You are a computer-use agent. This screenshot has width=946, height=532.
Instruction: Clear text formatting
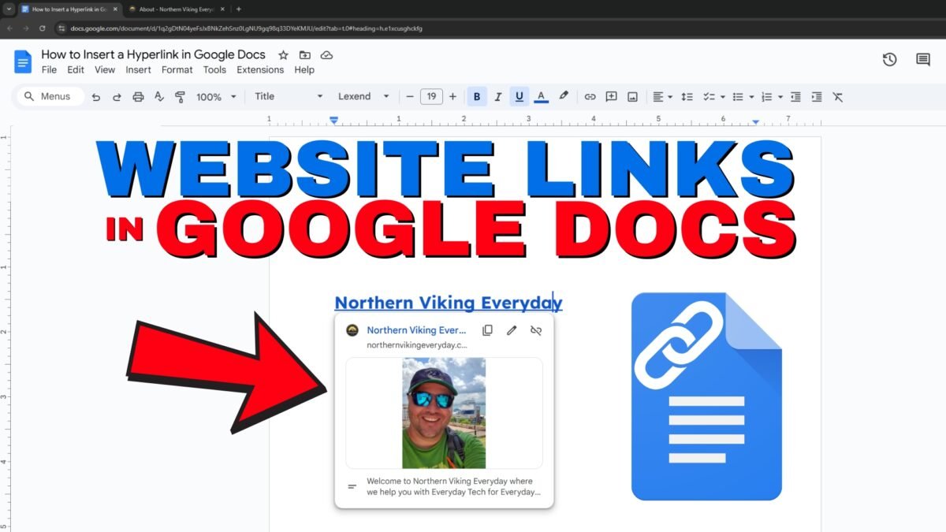pos(838,97)
